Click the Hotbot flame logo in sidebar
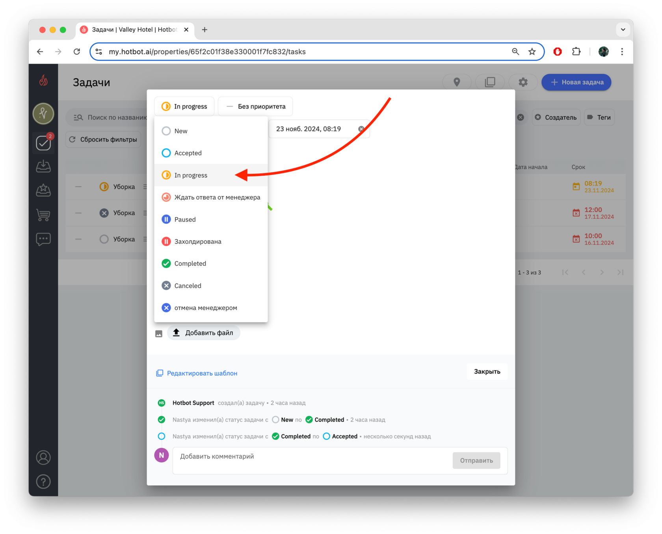The width and height of the screenshot is (662, 534). [43, 81]
